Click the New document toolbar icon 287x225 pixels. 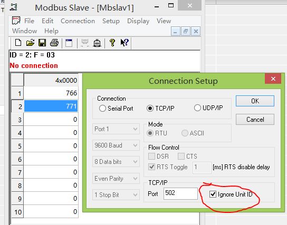(18, 43)
